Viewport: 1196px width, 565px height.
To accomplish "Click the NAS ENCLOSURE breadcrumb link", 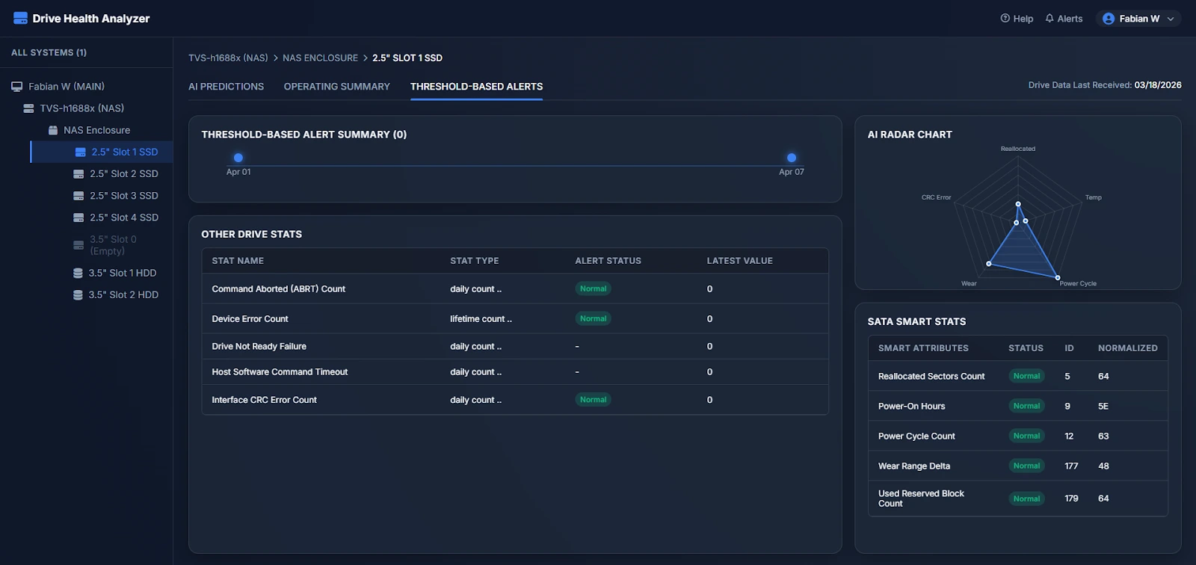I will click(320, 58).
